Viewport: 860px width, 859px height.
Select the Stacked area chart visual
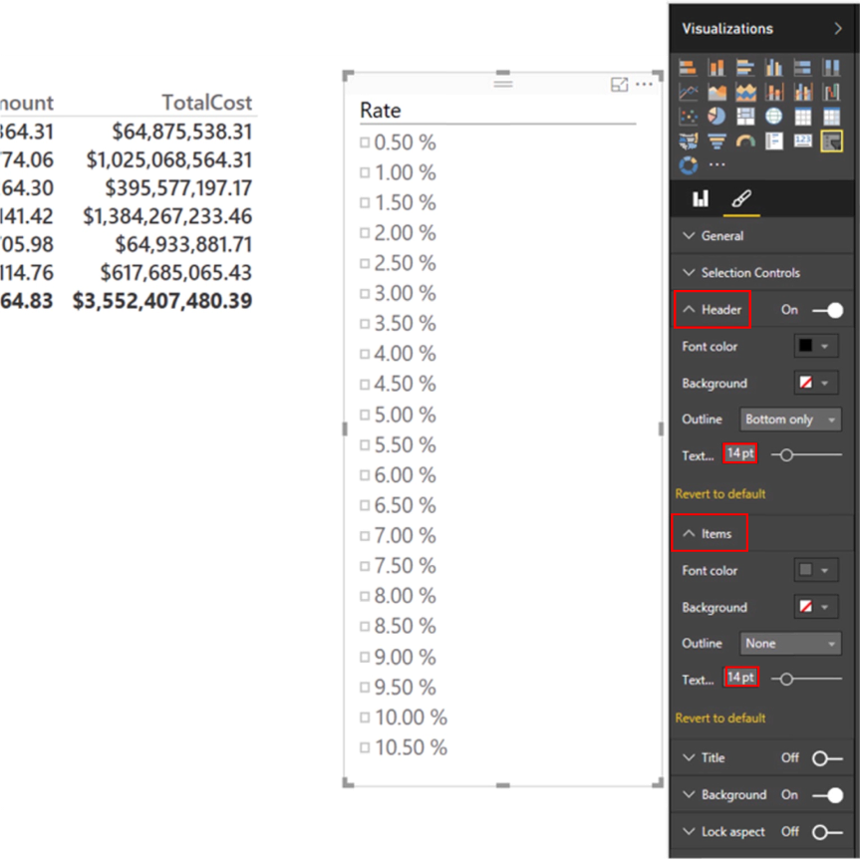tap(745, 92)
